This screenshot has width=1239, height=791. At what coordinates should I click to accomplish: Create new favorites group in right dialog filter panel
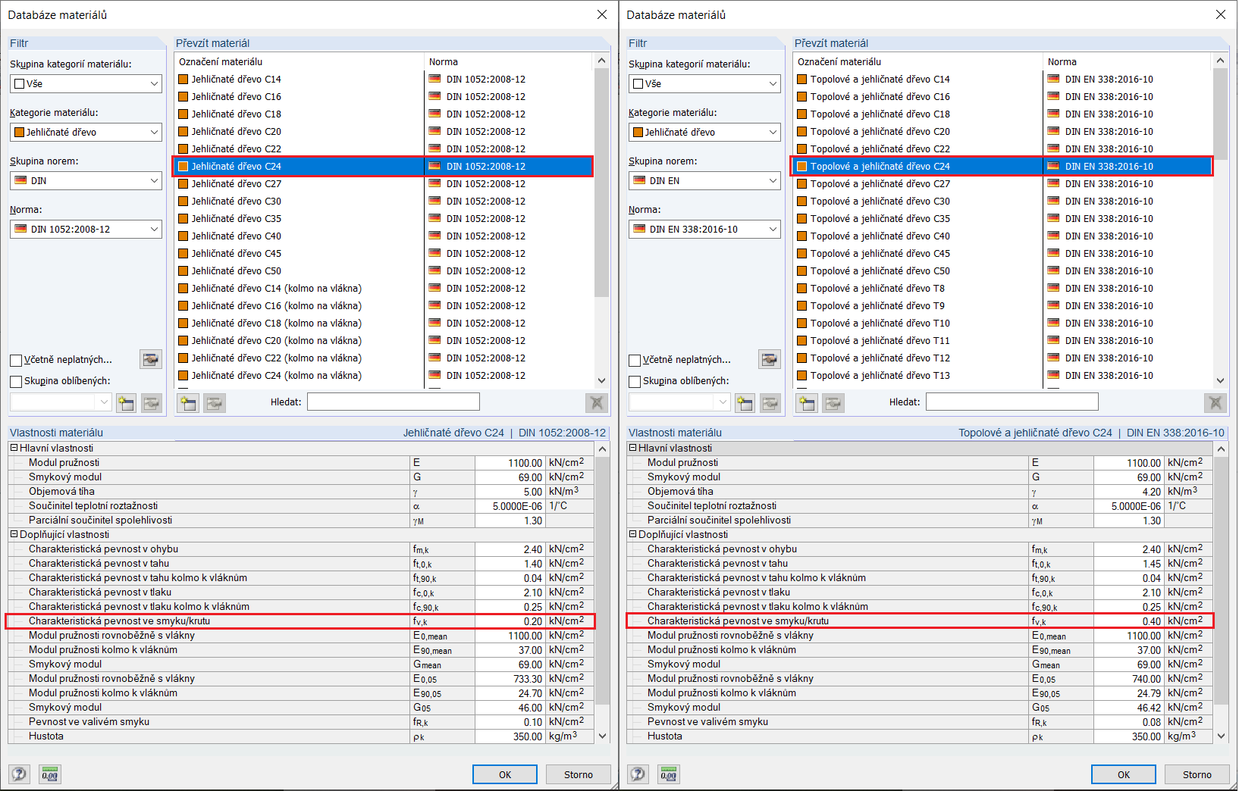745,402
